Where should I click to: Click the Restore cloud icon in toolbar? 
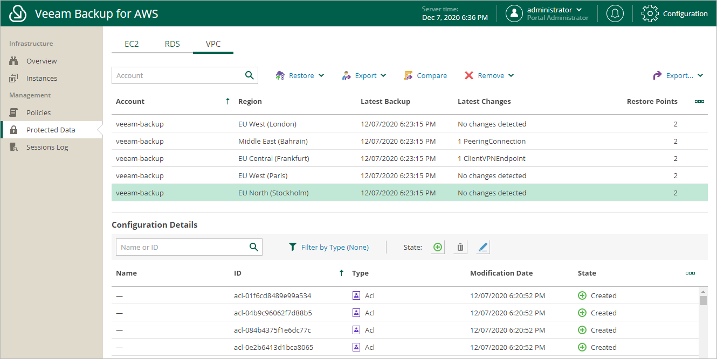(x=280, y=76)
